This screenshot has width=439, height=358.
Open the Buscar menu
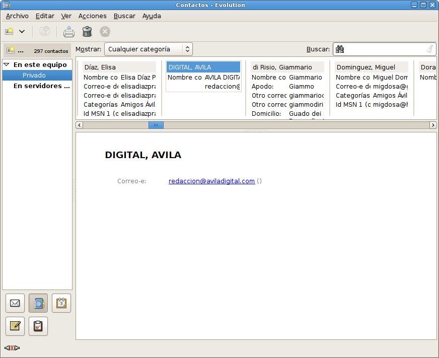[x=124, y=16]
